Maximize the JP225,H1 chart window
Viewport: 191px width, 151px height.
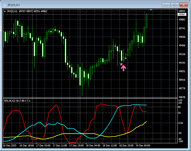[x=175, y=5]
